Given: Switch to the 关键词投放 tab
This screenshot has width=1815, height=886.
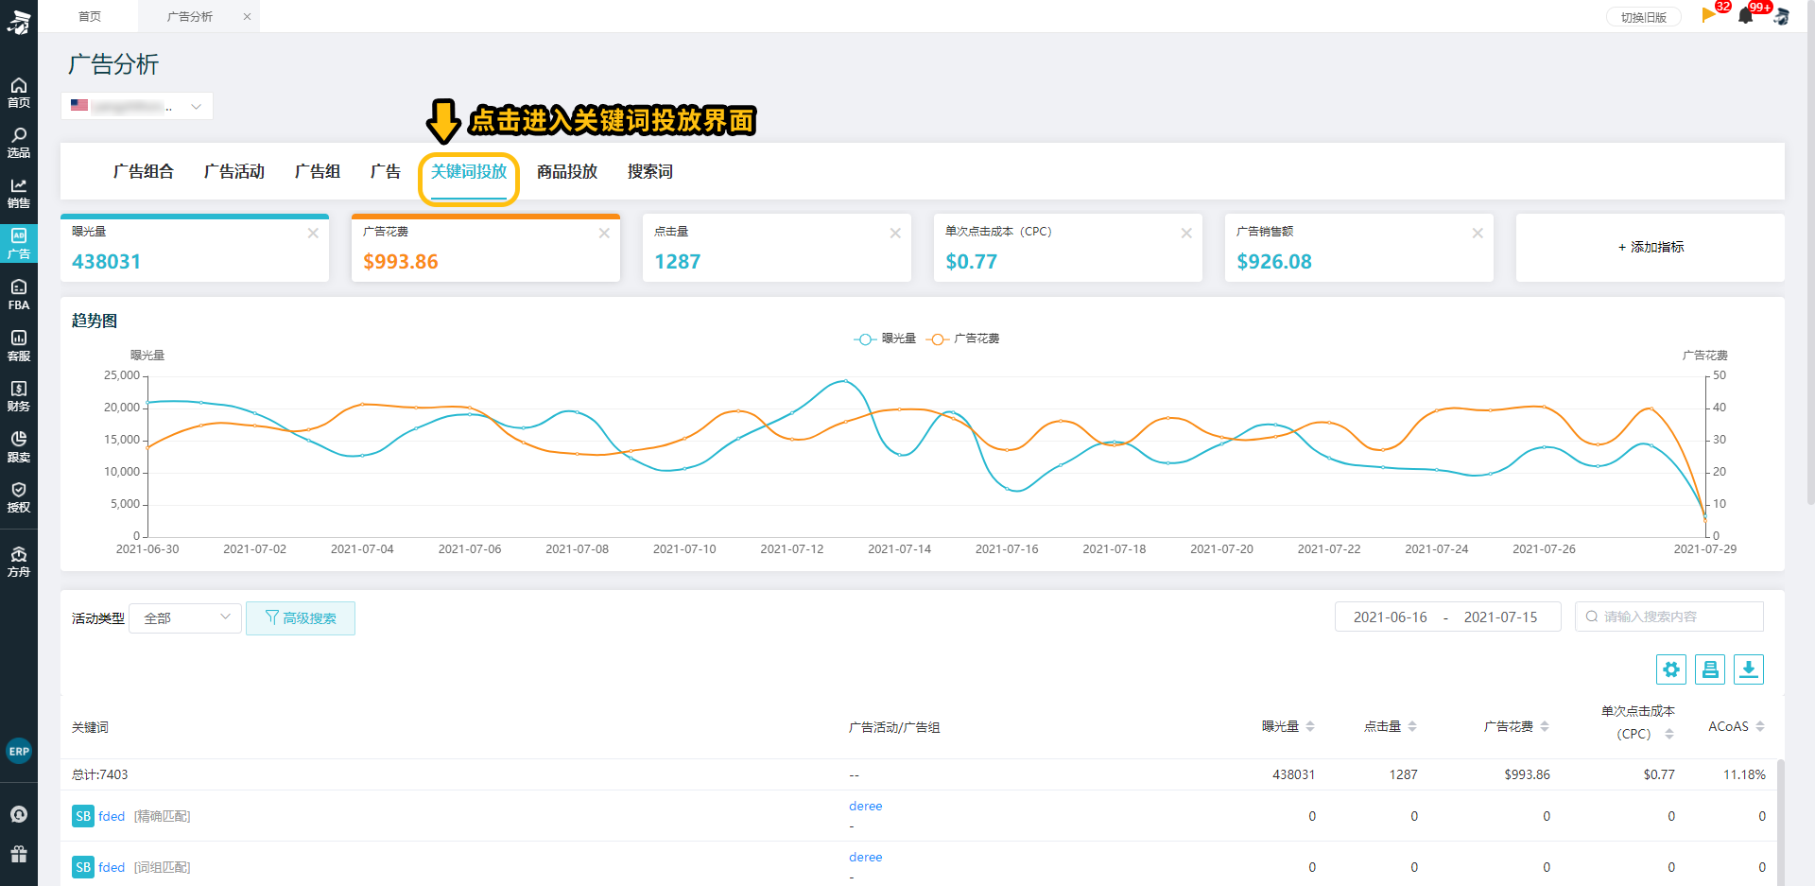Looking at the screenshot, I should click(x=469, y=172).
